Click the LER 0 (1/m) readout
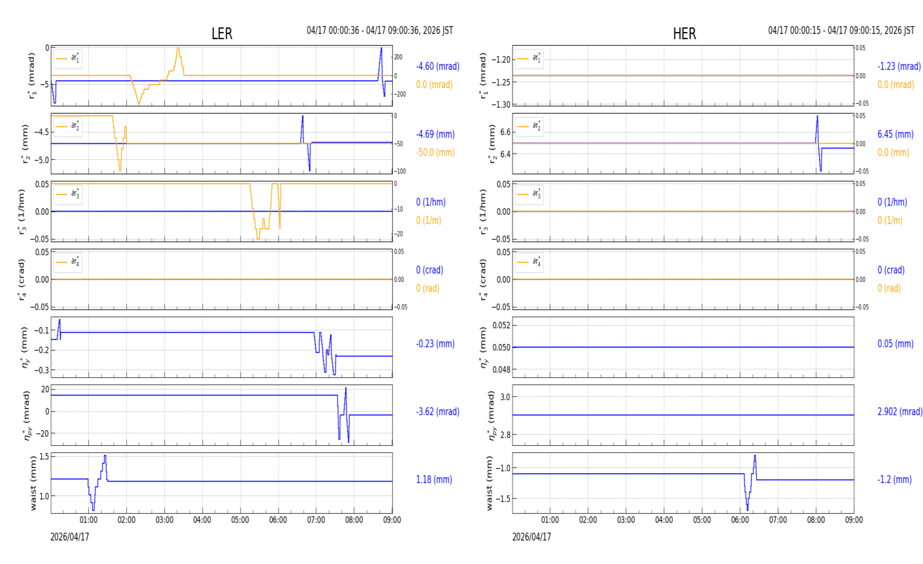 point(428,221)
